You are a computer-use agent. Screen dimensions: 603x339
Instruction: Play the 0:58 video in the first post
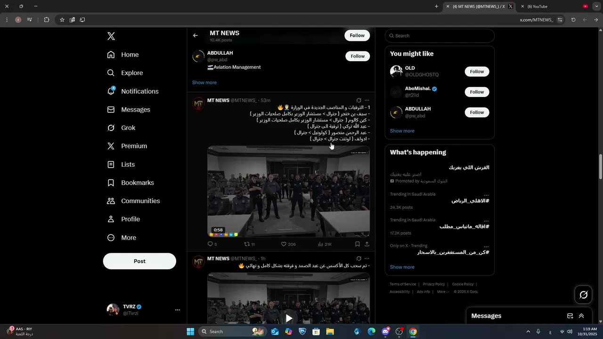[x=288, y=192]
